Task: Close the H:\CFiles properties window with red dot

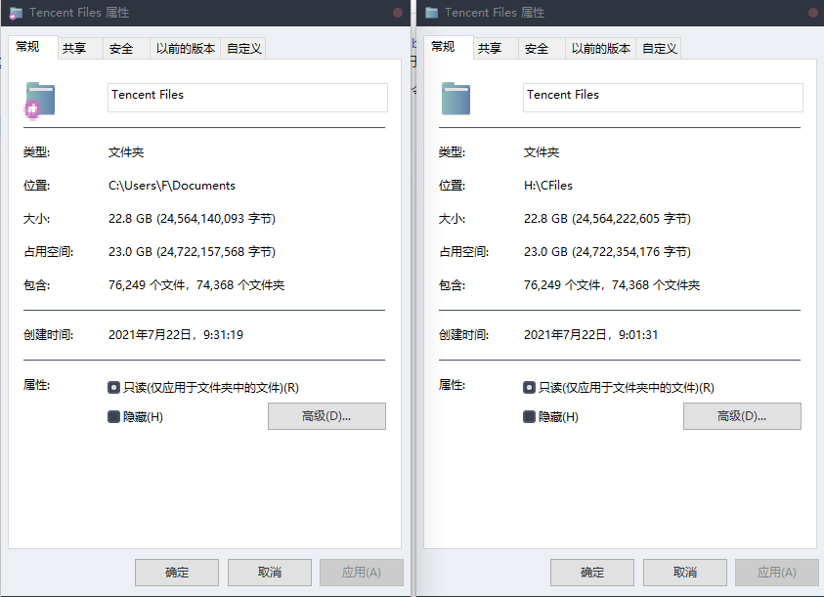Action: point(813,13)
